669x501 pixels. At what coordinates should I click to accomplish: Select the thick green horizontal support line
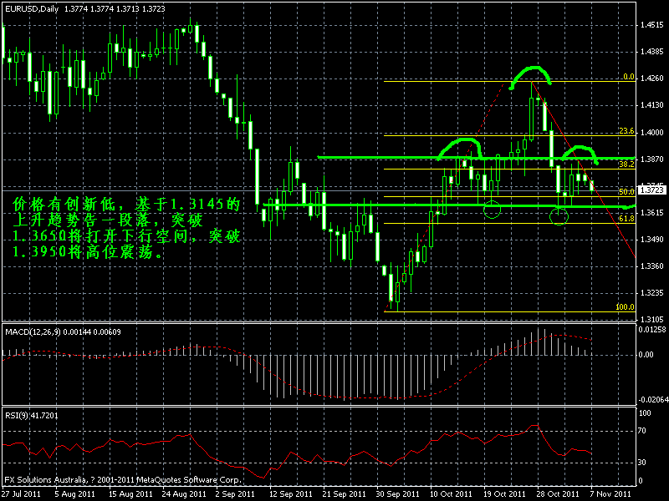pyautogui.click(x=376, y=205)
